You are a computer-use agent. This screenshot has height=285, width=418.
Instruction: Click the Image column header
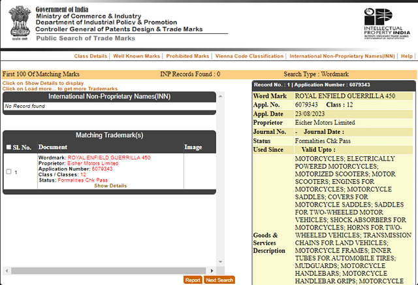[193, 147]
